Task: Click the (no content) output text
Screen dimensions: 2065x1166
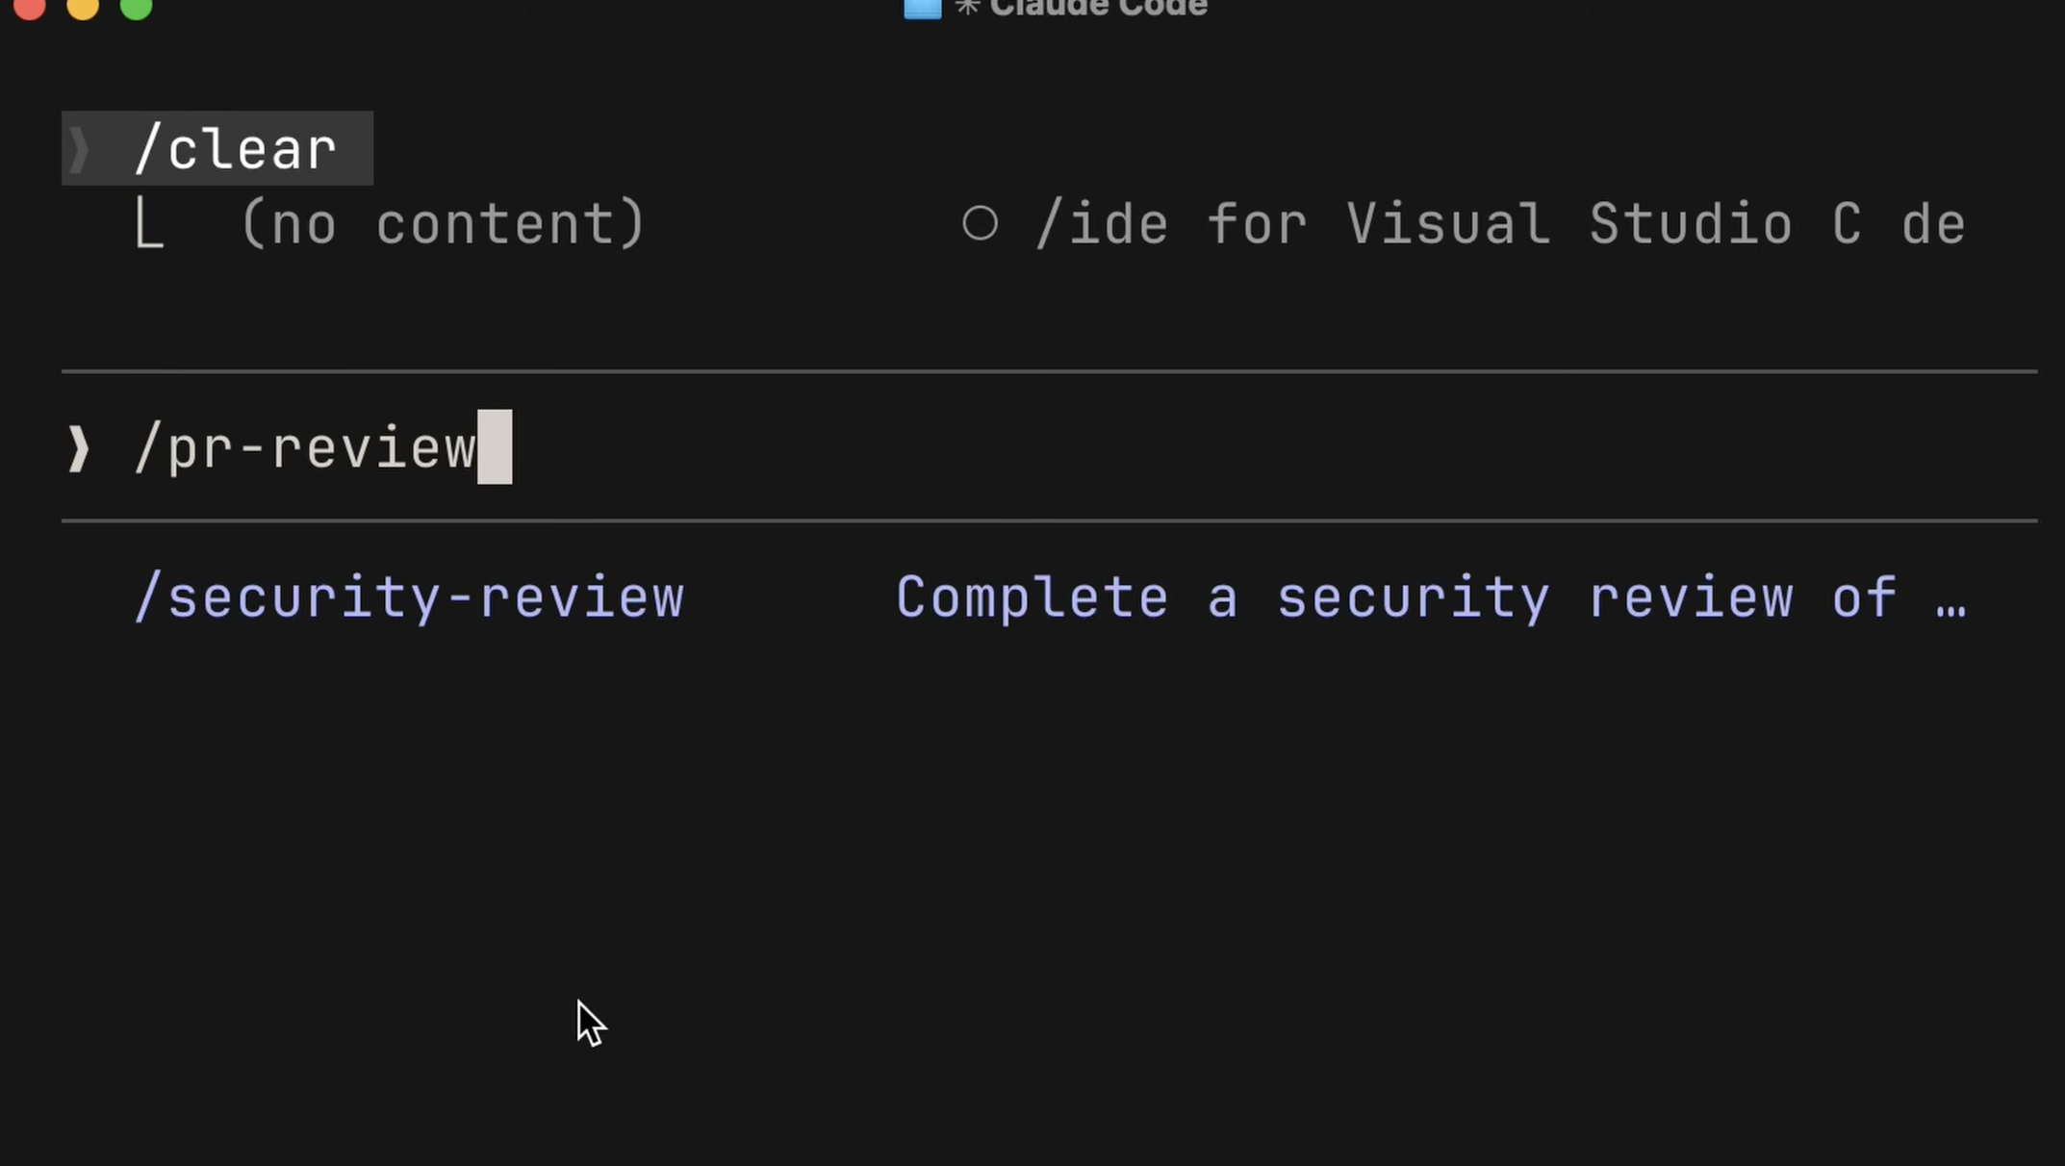Action: (x=443, y=224)
